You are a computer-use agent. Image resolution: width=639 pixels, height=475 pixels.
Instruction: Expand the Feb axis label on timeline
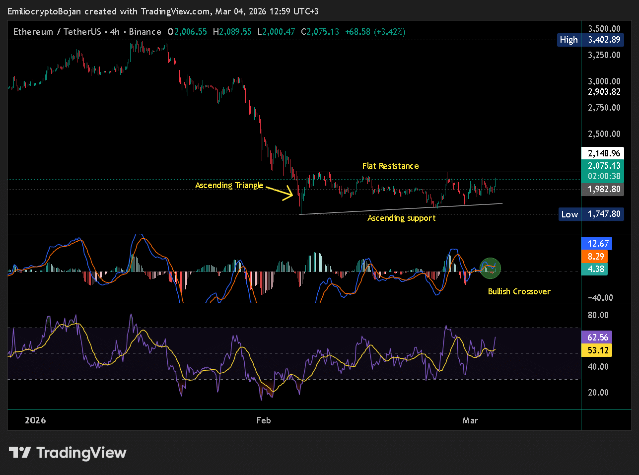(x=264, y=420)
